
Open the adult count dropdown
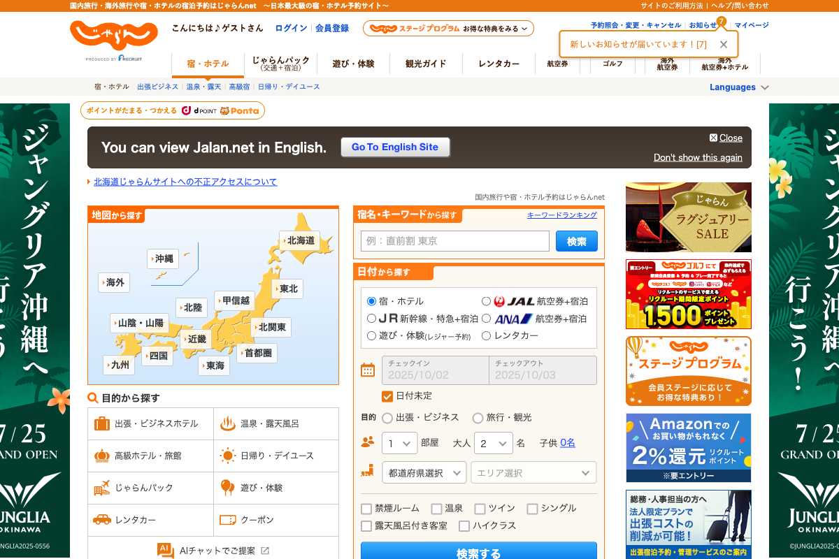493,443
